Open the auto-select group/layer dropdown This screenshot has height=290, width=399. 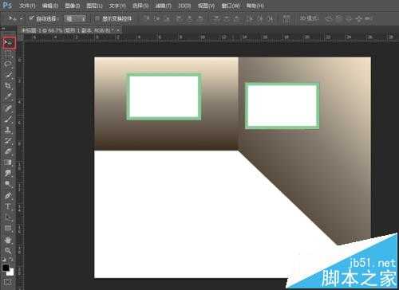click(77, 18)
